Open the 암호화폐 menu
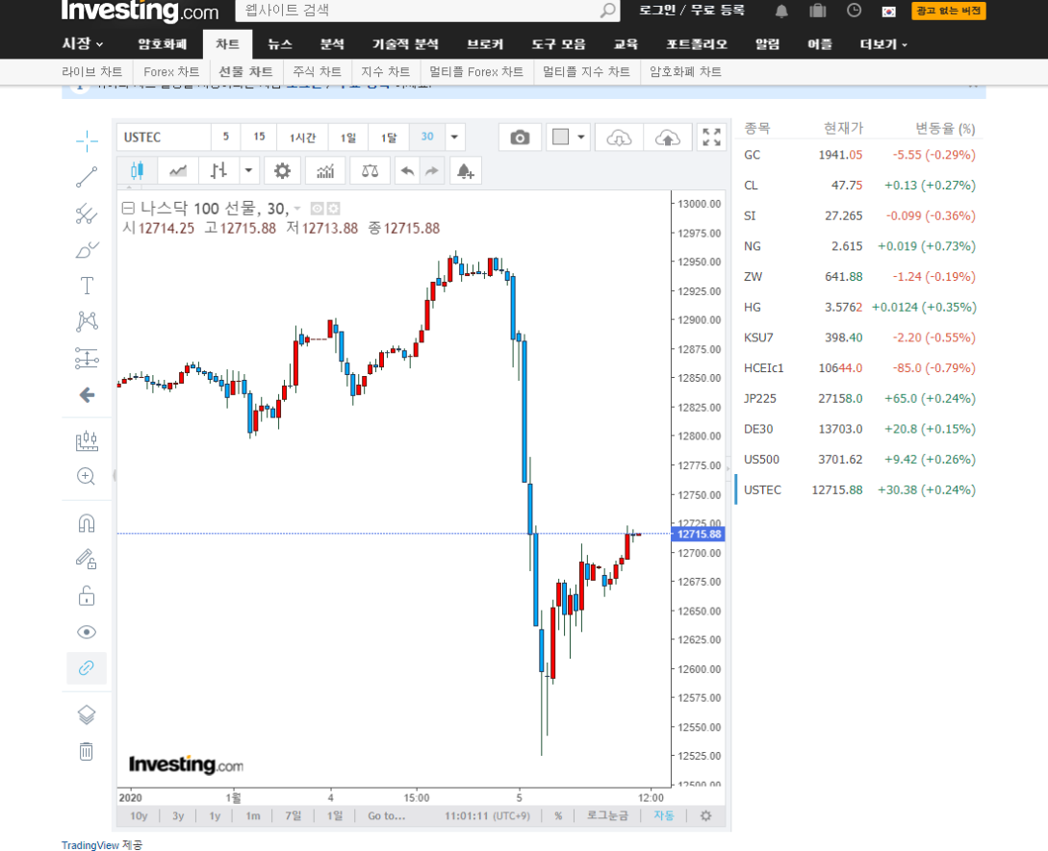This screenshot has height=851, width=1048. [x=162, y=44]
